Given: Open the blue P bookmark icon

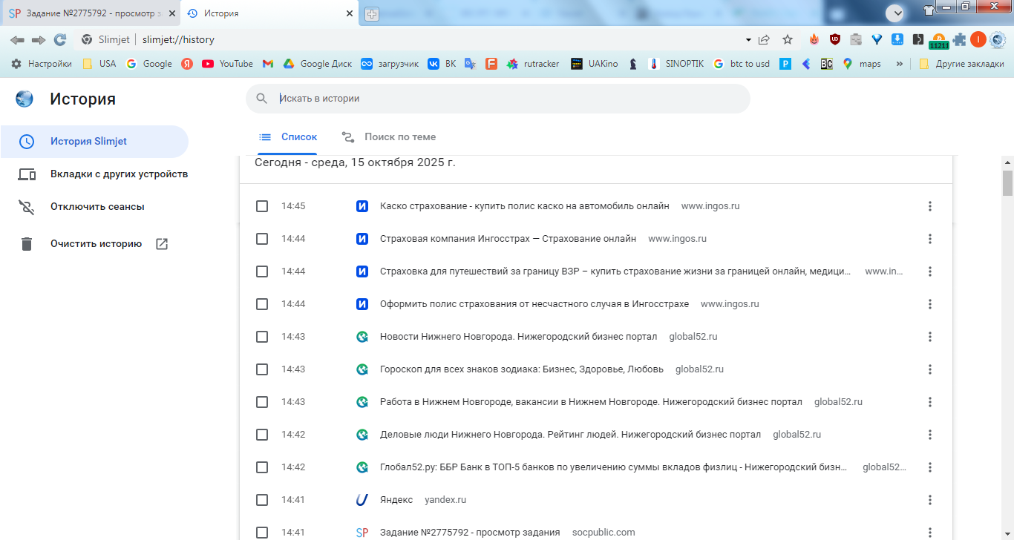Looking at the screenshot, I should (785, 64).
